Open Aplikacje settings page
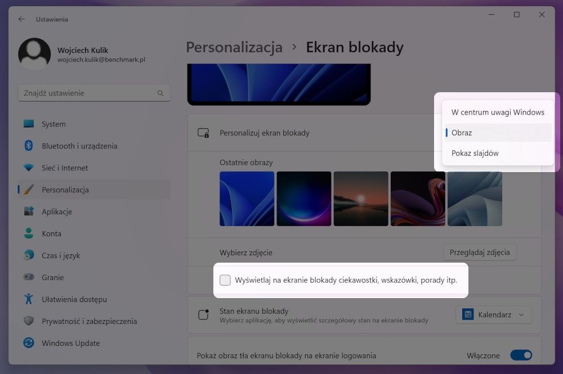563x374 pixels. coord(94,211)
